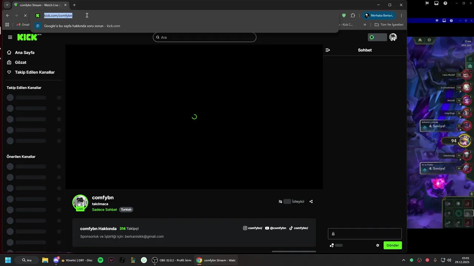Click the Sadece Sohbet category link
Screen dimensions: 474x266
[104, 209]
